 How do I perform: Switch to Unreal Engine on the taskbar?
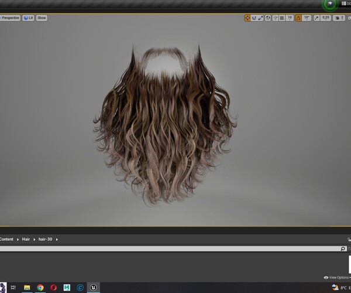coord(93,287)
